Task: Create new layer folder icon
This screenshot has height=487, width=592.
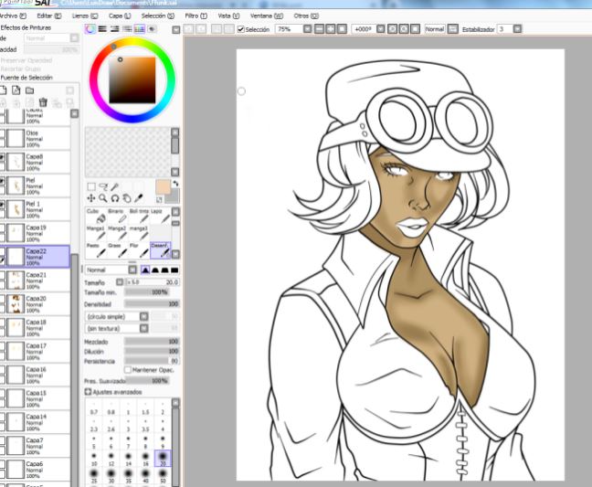Action: (x=29, y=90)
